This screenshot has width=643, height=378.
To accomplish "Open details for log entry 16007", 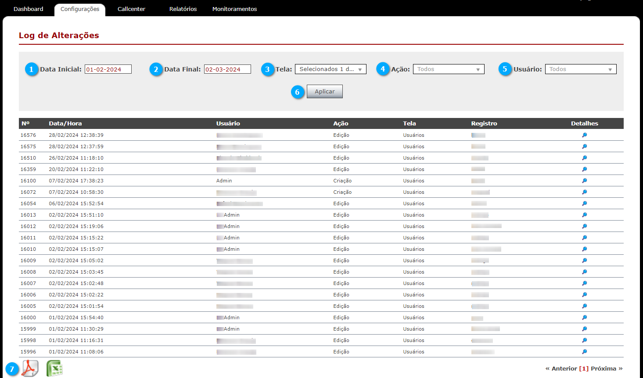I will [584, 283].
